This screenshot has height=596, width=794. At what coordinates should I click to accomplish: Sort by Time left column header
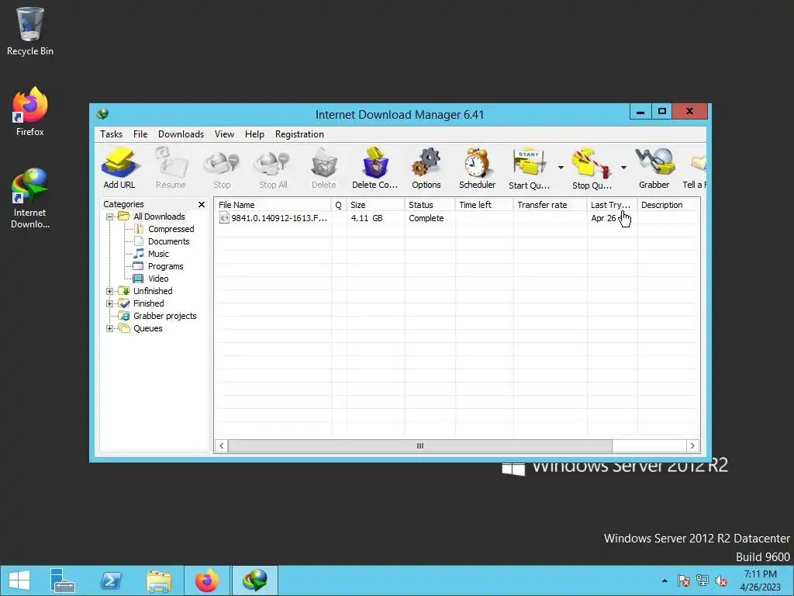(484, 205)
